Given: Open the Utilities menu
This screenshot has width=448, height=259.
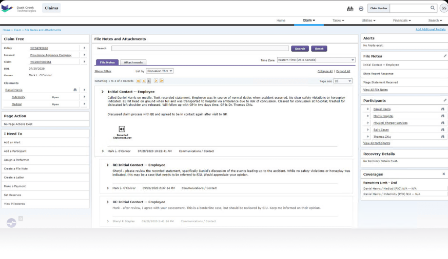Looking at the screenshot, I should point(368,20).
